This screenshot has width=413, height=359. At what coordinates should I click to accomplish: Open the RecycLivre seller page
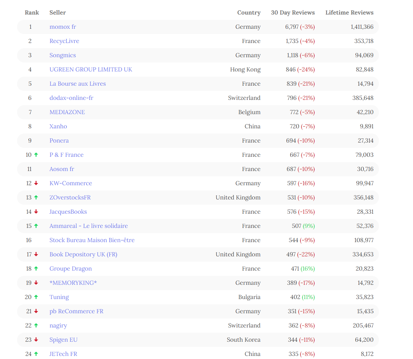click(x=64, y=41)
